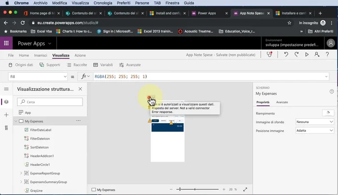Screen dimensions: 338x195
Task: Zoom in with the plus icon
Action: 224,189
